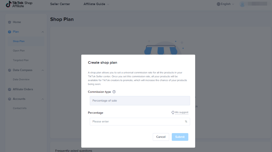Click the Affiliate Orders sidebar icon

[x=10, y=89]
